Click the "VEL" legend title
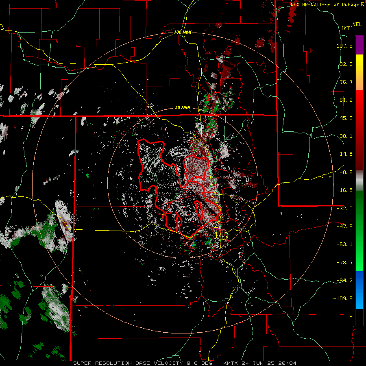 tap(357, 24)
